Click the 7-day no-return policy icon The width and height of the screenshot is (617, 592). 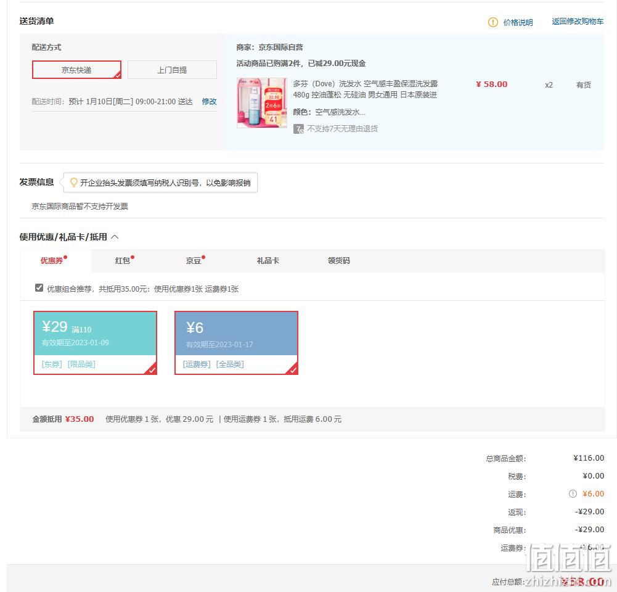pyautogui.click(x=298, y=129)
